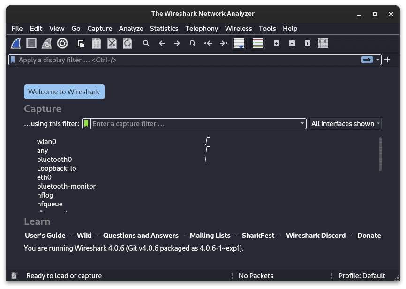Viewport: 406px width, 289px height.
Task: Open the File menu
Action: [17, 29]
